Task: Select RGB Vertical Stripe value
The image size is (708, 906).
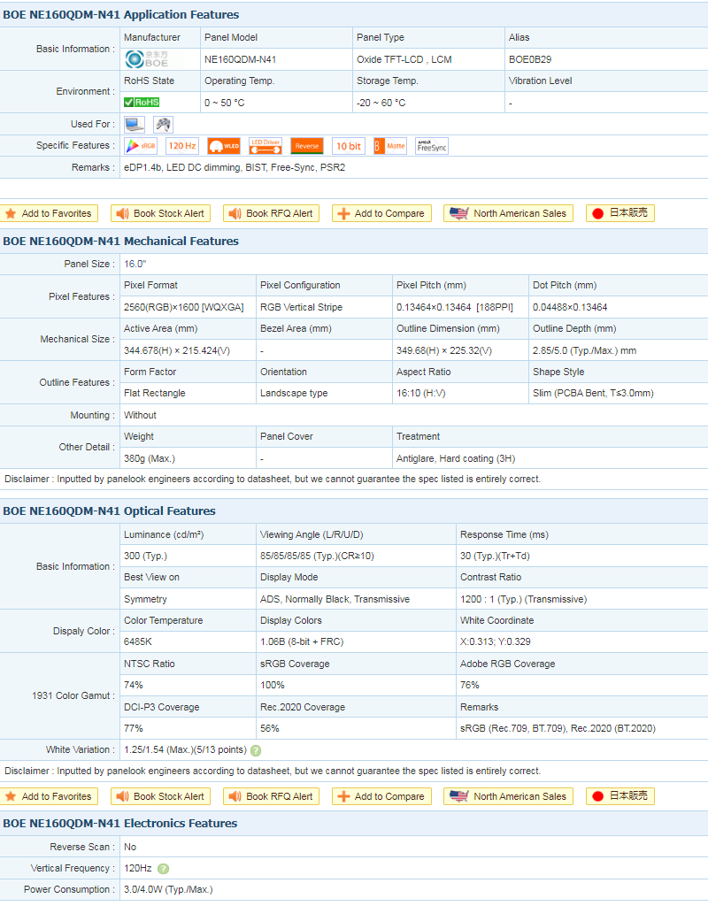Action: coord(301,307)
